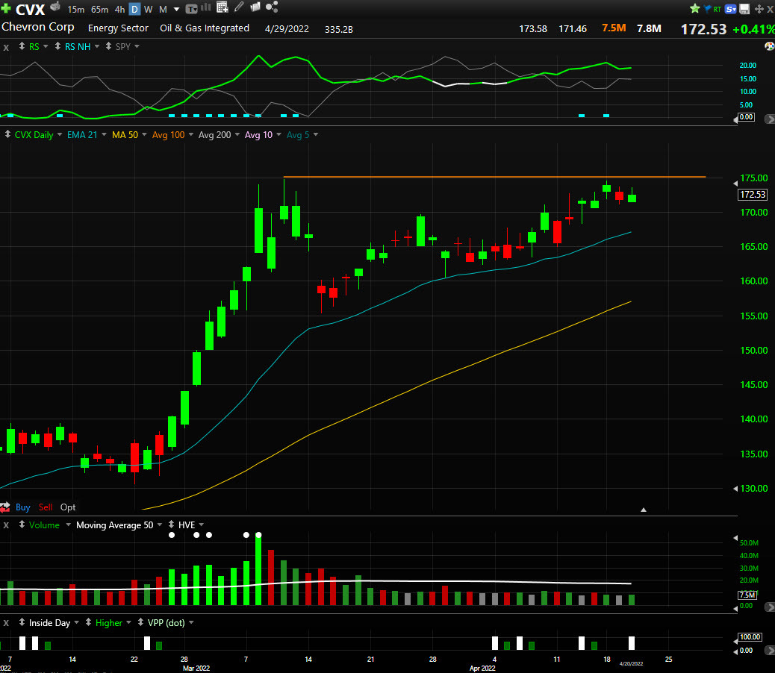Image resolution: width=775 pixels, height=673 pixels.
Task: Switch to the 65m timeframe
Action: pyautogui.click(x=99, y=10)
